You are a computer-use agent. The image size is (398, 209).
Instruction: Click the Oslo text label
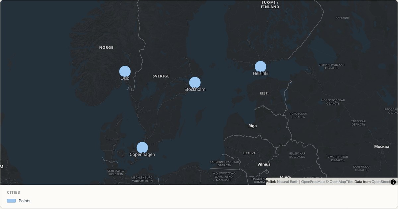point(125,79)
